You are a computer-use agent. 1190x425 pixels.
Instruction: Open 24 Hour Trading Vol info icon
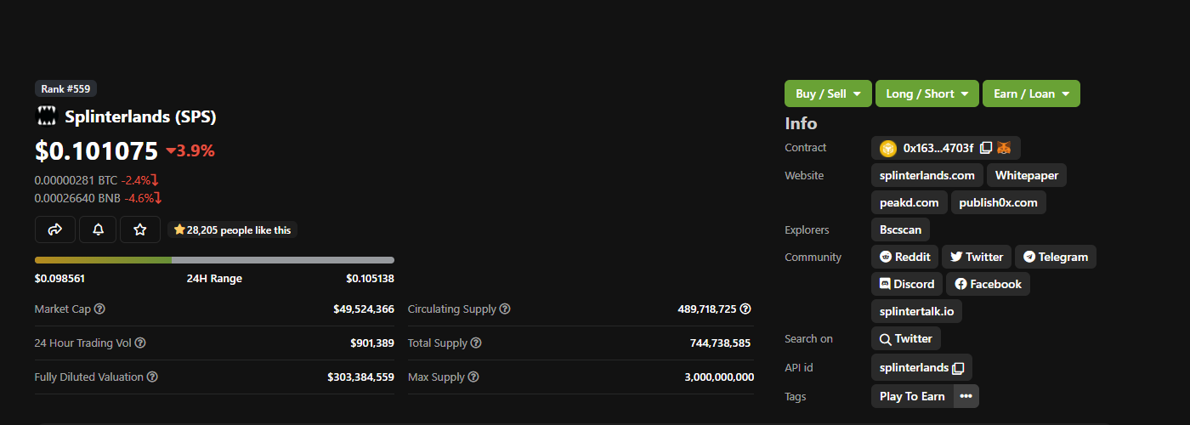point(140,343)
